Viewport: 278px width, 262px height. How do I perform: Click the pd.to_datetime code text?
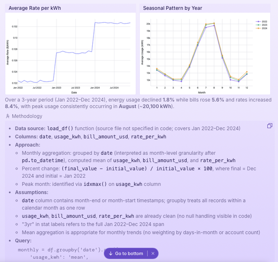pyautogui.click(x=43, y=160)
